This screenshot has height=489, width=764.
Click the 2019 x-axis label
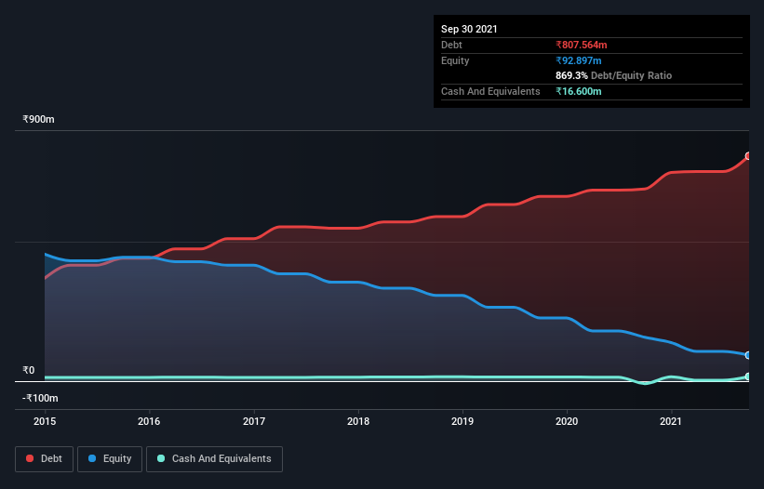tap(462, 421)
